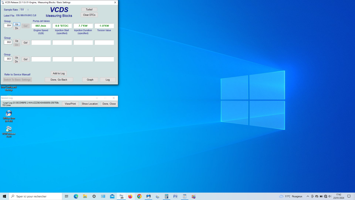
Task: Open Google Chrome from the taskbar
Action: [x=139, y=196]
